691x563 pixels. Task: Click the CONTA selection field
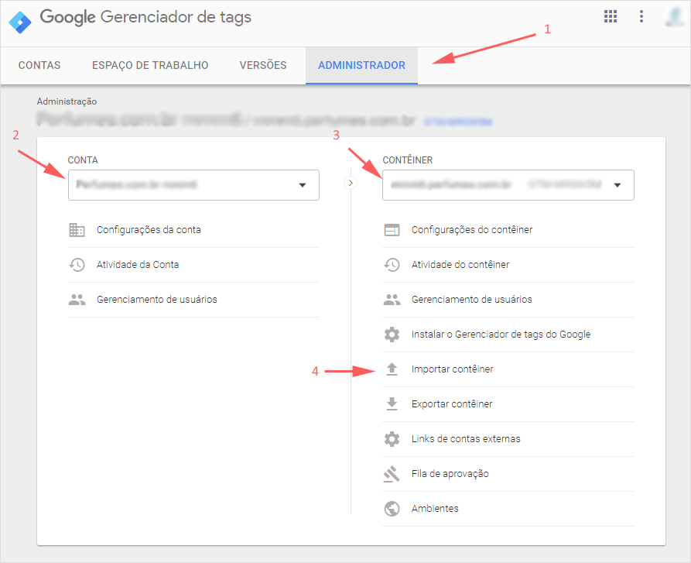click(x=194, y=185)
